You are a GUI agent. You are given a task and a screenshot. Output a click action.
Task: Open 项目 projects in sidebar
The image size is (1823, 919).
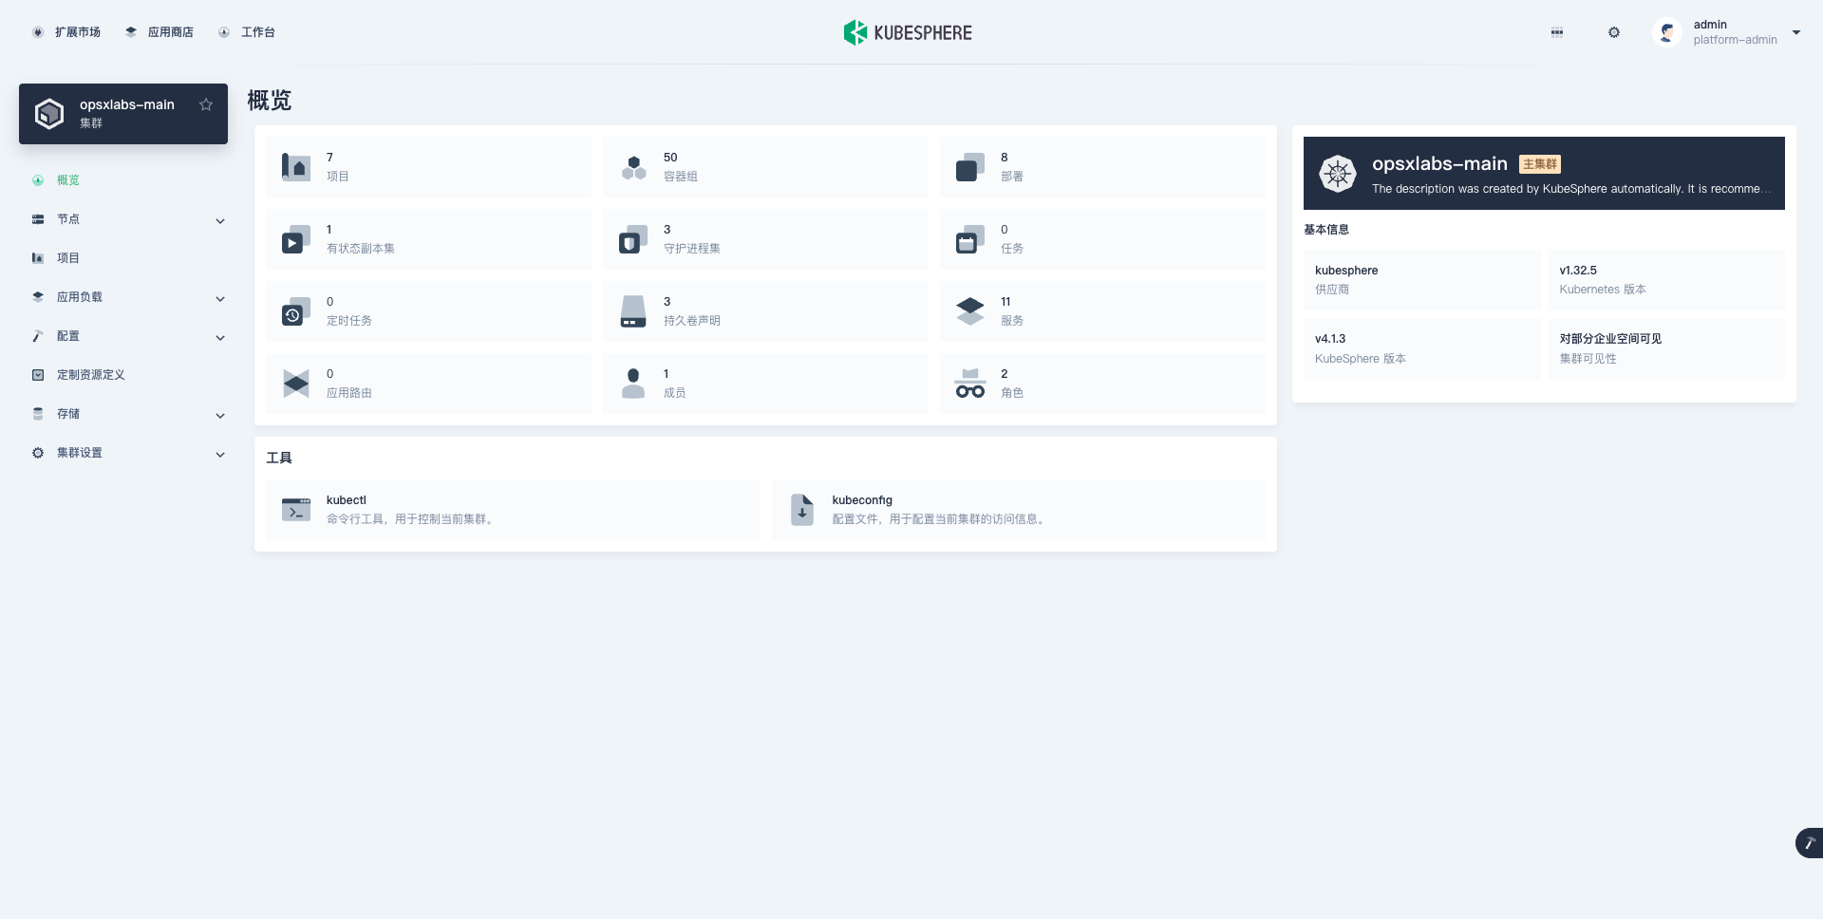(x=68, y=258)
